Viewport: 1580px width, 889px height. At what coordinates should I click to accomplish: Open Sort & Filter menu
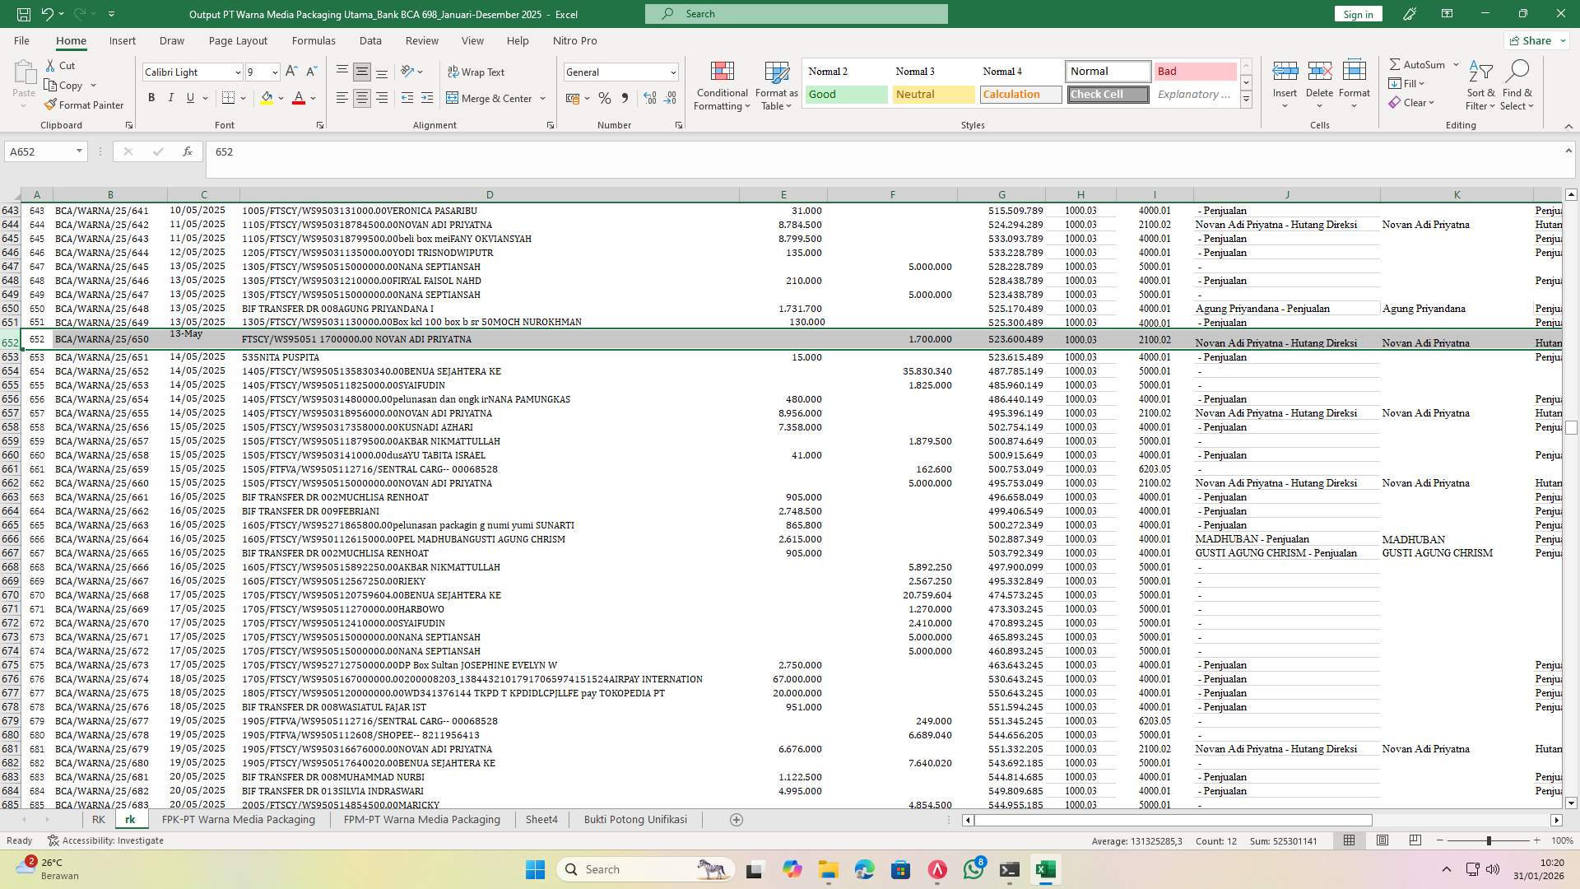[1480, 85]
